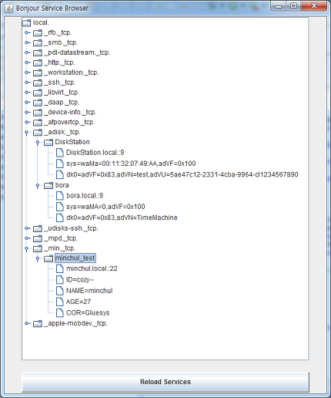Click the folder icon next to _http._tcp.
The image size is (331, 398).
tap(38, 62)
